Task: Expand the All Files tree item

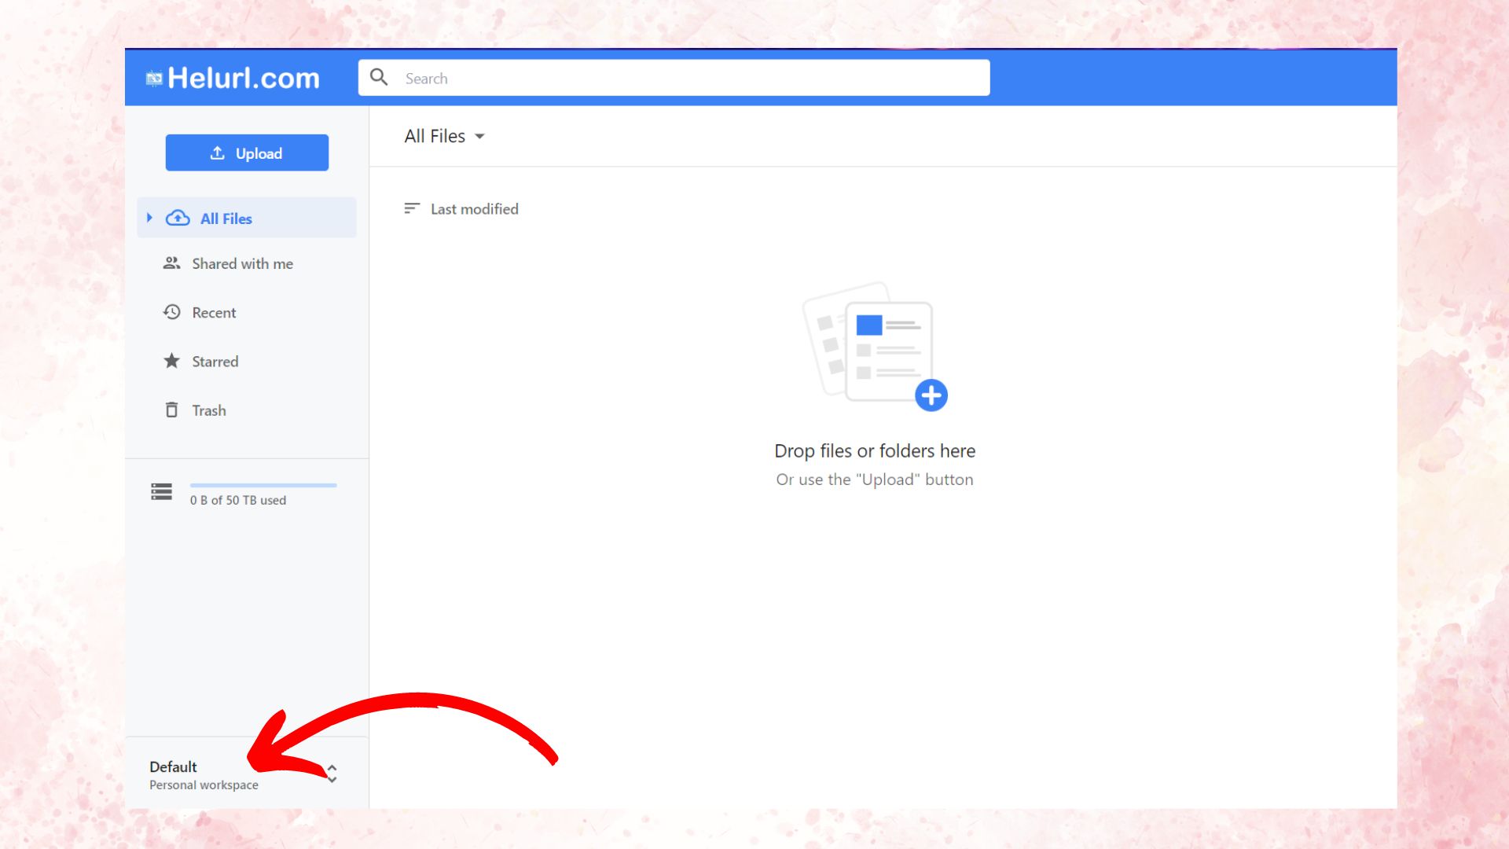Action: [150, 218]
